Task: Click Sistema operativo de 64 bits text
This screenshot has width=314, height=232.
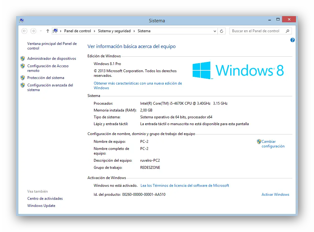Action: pyautogui.click(x=176, y=117)
